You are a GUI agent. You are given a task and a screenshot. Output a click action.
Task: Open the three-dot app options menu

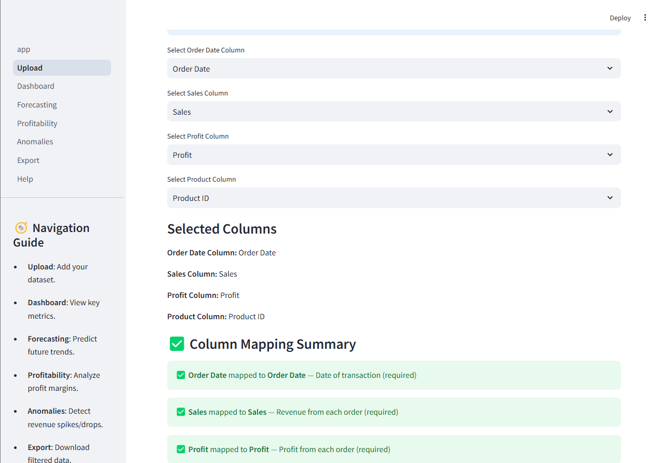[x=645, y=17]
